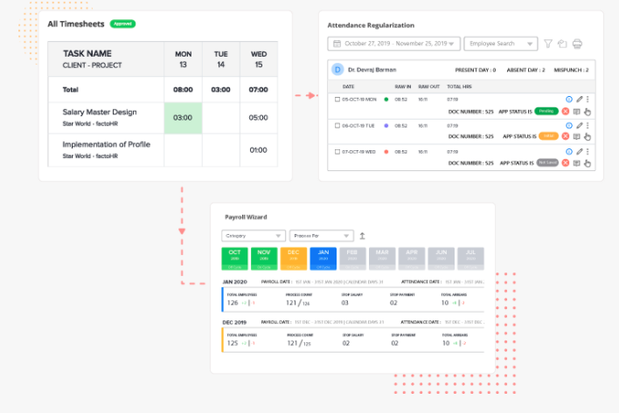
Task: Open info icon for 06-OCT-19 TUE row
Action: (569, 126)
